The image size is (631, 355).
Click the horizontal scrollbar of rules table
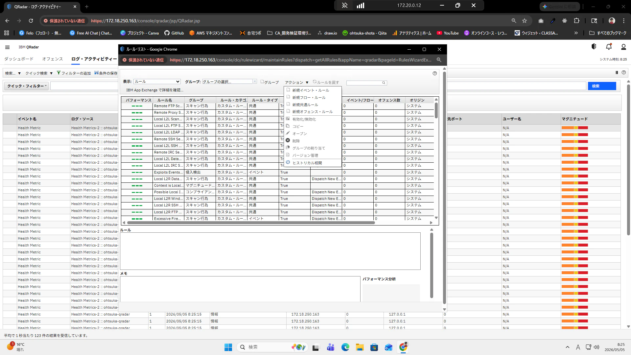tap(251, 223)
